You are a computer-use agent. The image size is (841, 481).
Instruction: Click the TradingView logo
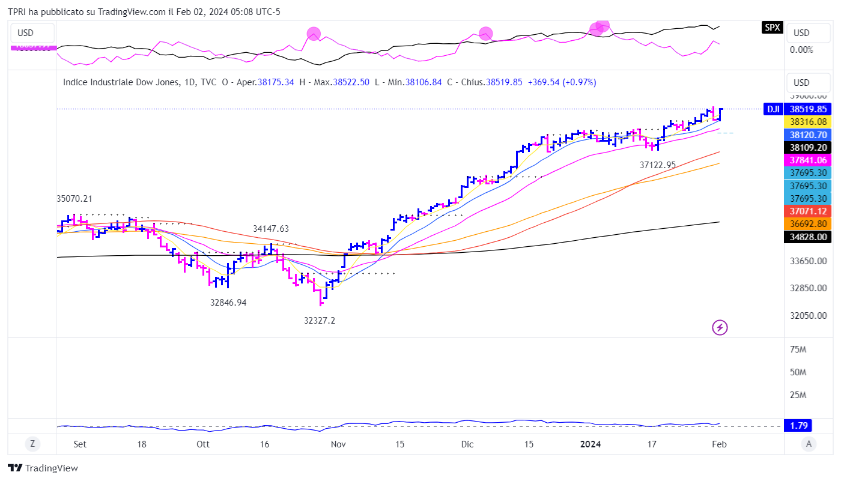click(43, 468)
